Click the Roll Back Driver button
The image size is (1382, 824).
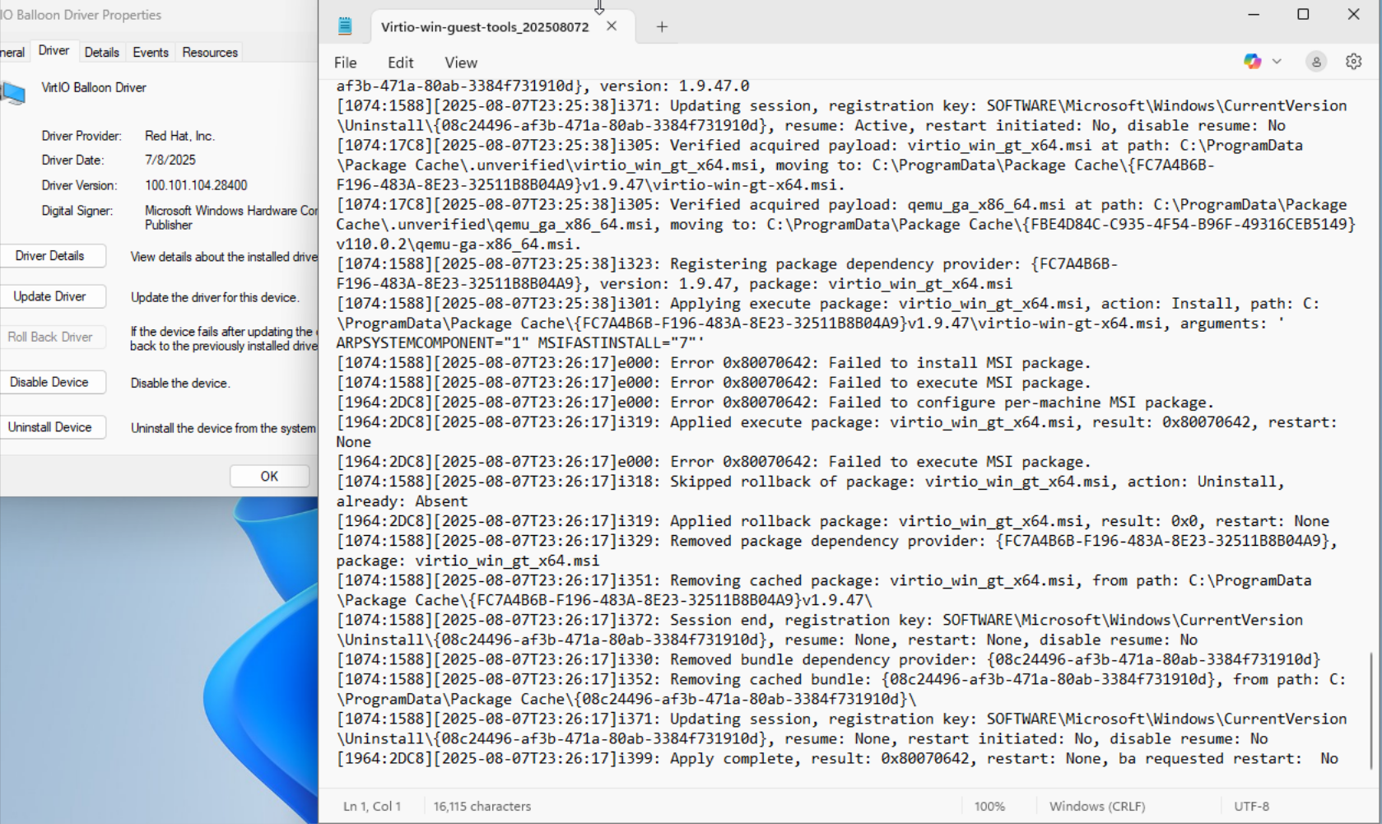pyautogui.click(x=50, y=337)
